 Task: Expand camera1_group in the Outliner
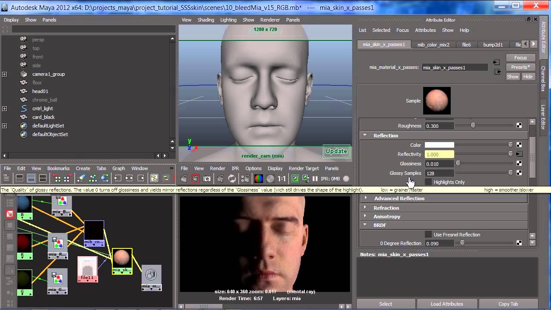tap(4, 74)
